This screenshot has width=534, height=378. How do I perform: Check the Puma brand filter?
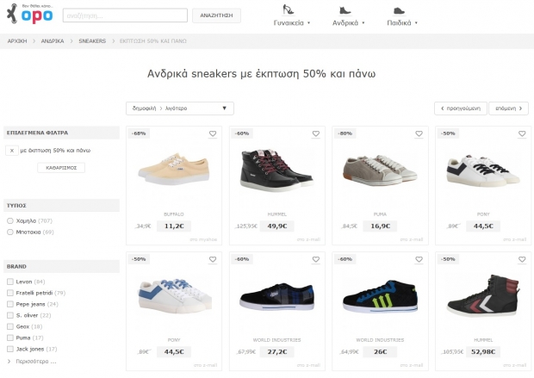coord(10,338)
